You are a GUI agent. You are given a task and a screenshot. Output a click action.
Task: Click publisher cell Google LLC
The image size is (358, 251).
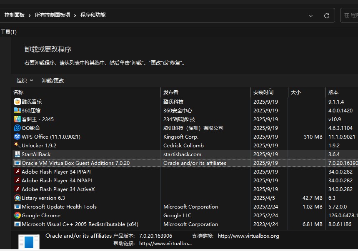178,216
